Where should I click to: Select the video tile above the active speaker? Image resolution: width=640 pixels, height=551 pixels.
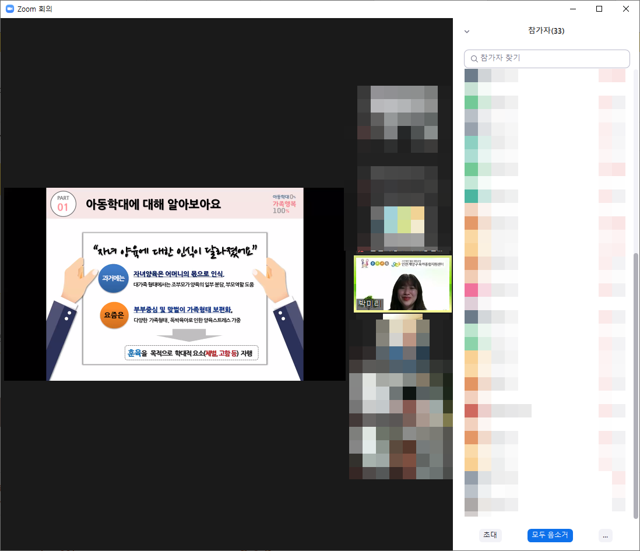click(x=405, y=167)
